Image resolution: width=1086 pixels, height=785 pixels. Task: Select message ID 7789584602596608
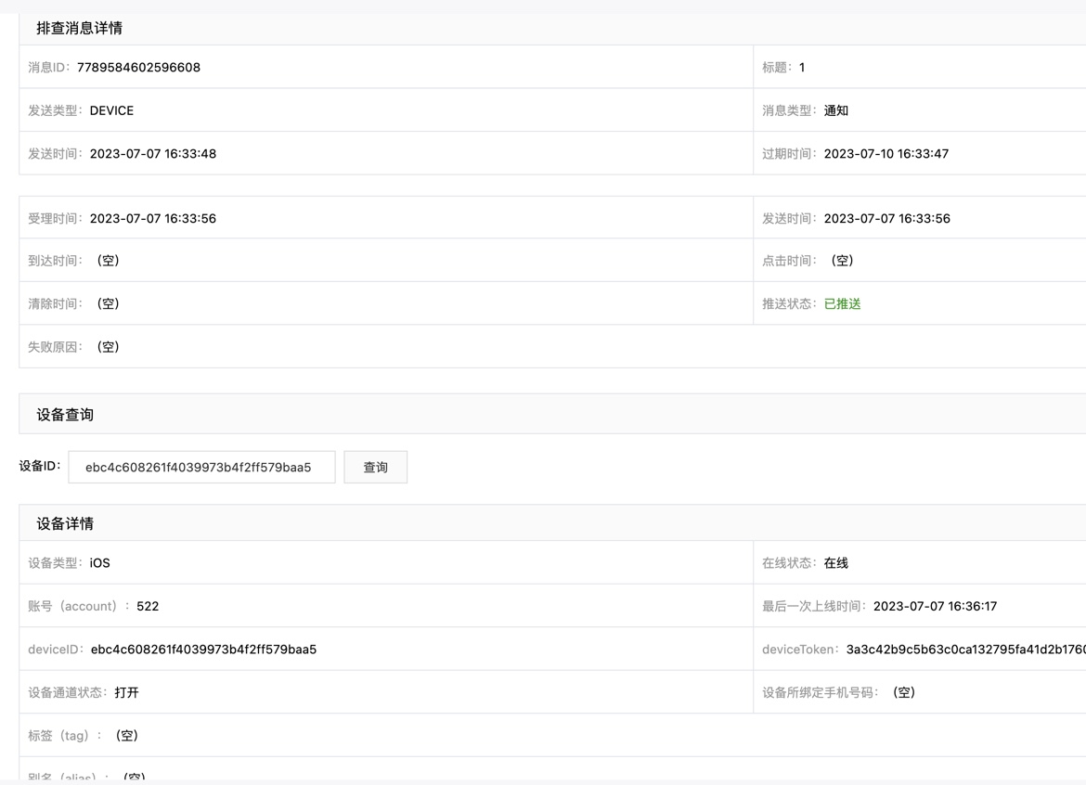click(138, 67)
